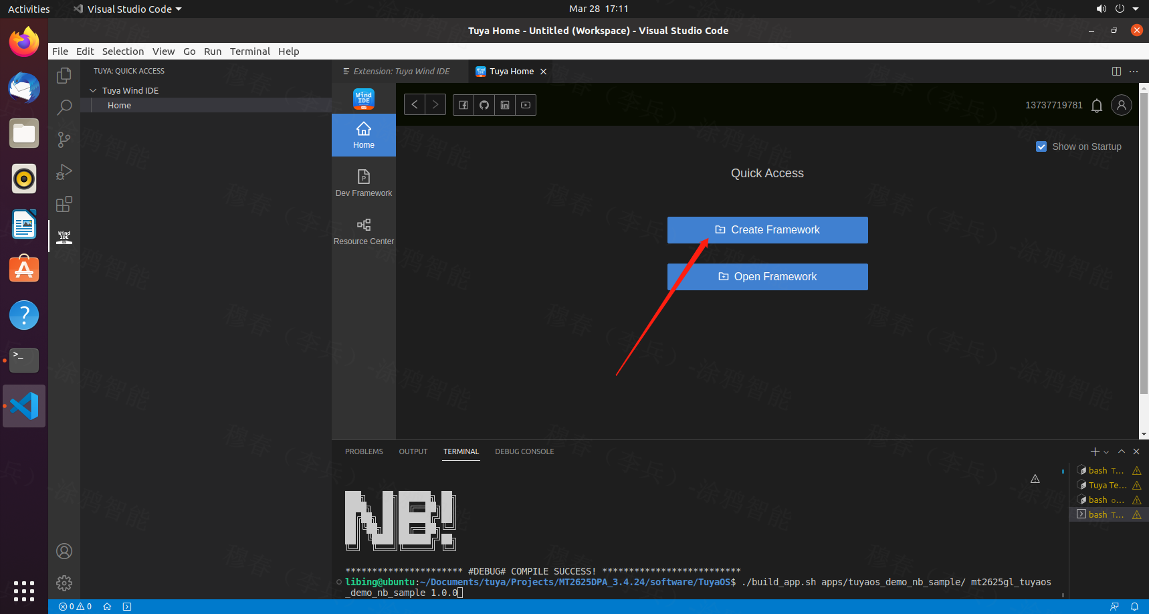The height and width of the screenshot is (614, 1149).
Task: Switch to the DEBUG CONSOLE tab
Action: [x=524, y=452]
